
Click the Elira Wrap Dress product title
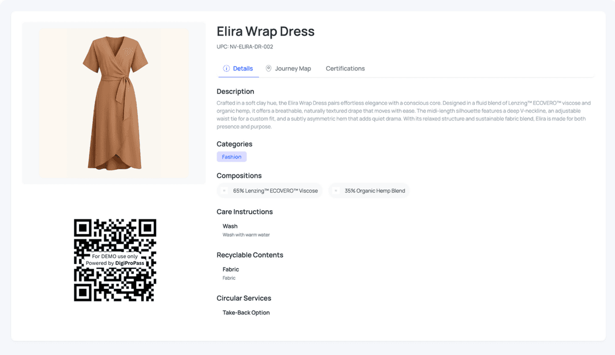pos(265,31)
